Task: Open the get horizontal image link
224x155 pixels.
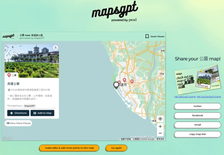Action: [209, 96]
